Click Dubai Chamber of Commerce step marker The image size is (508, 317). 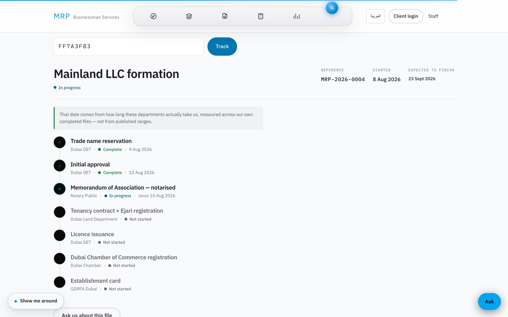point(60,259)
